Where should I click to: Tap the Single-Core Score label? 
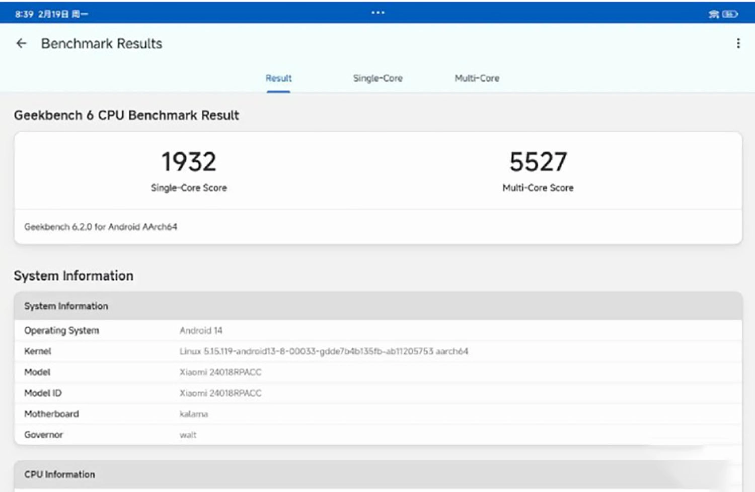189,188
